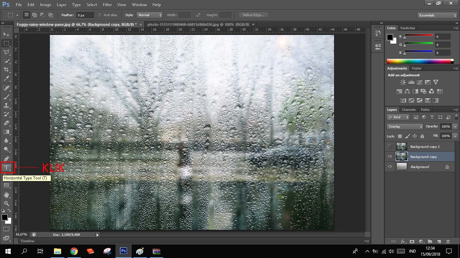Show the Background copy 2 layer
460x258 pixels.
click(390, 146)
